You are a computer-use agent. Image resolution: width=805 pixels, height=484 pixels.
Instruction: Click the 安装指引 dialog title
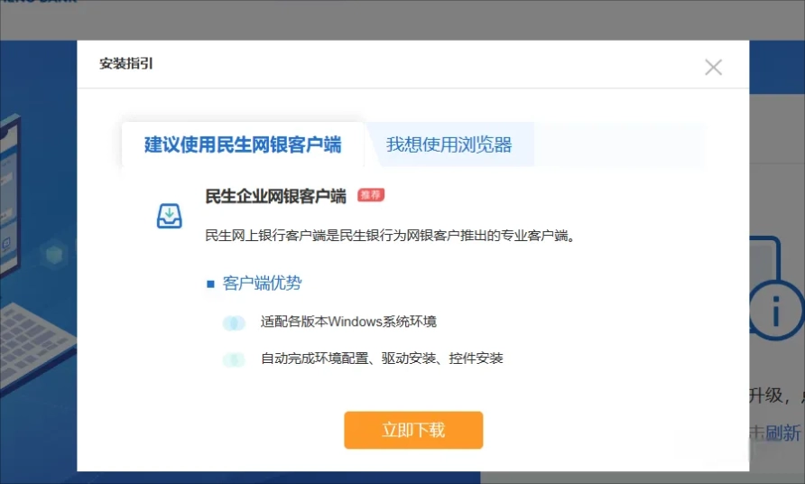[x=126, y=64]
